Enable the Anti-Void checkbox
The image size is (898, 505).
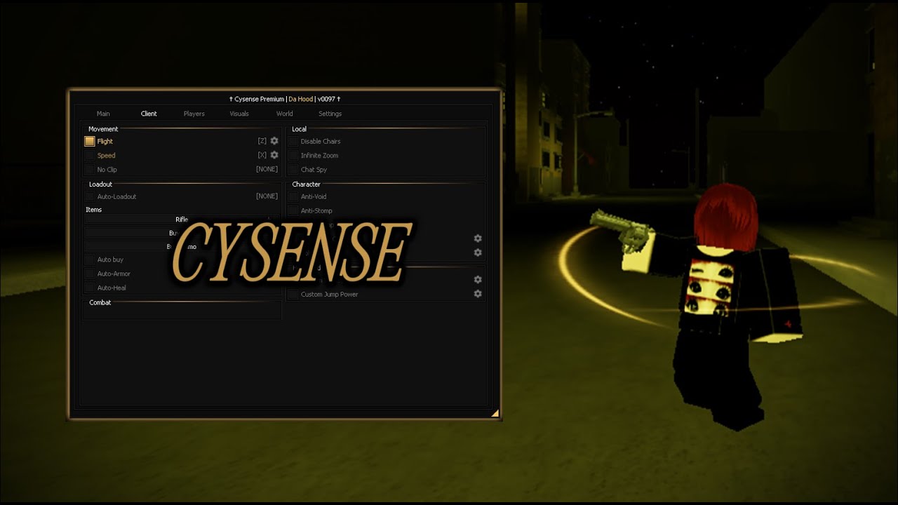point(293,196)
